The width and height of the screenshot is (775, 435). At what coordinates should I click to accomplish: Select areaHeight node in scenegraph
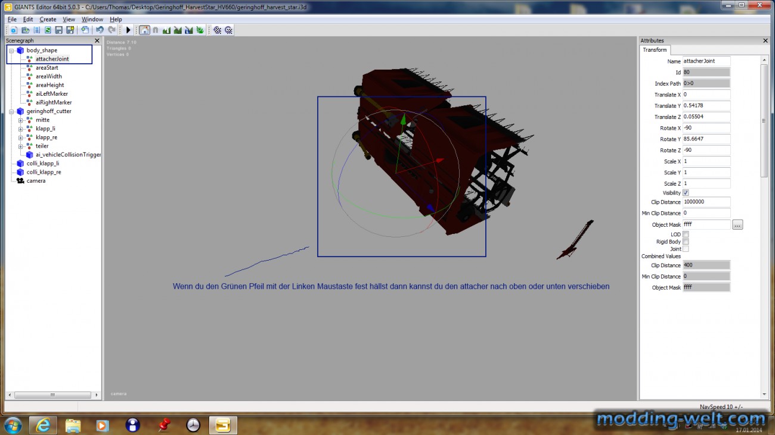coord(49,85)
